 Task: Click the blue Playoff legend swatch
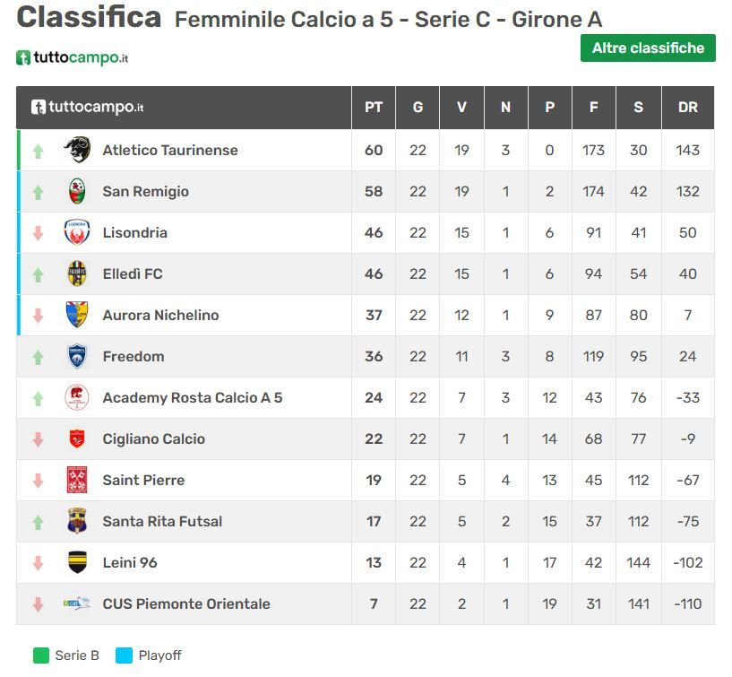(124, 655)
